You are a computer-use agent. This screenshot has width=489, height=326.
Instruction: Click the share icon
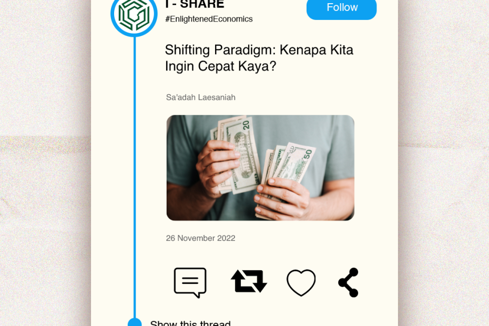coord(349,283)
